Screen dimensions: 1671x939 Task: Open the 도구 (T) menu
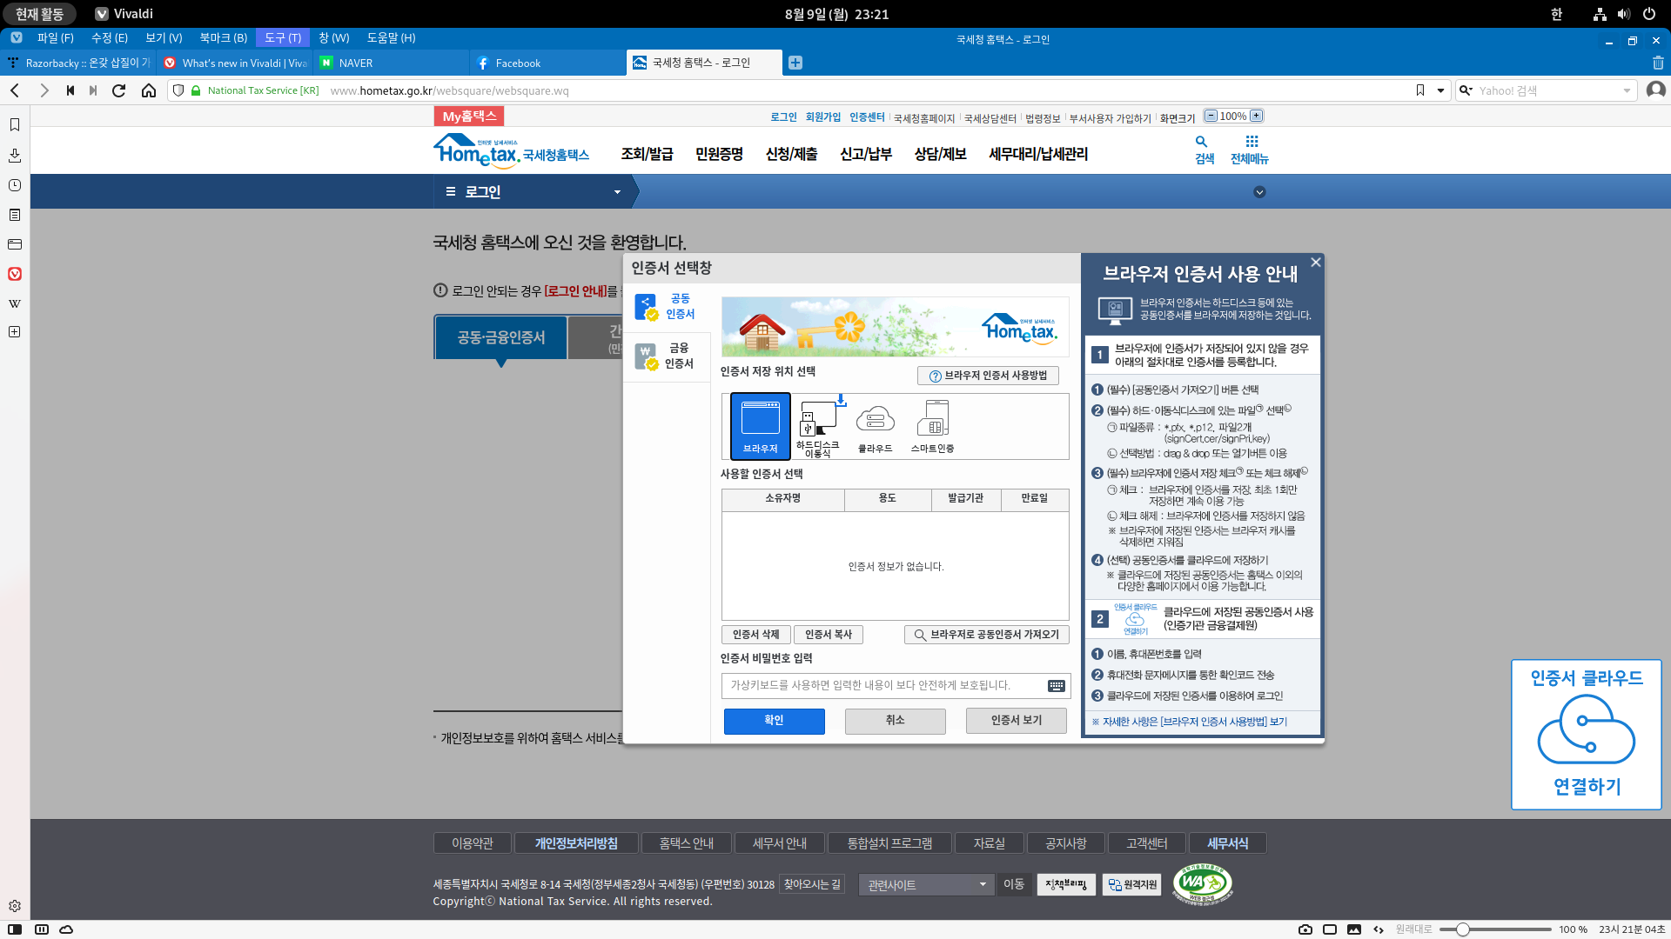tap(283, 38)
